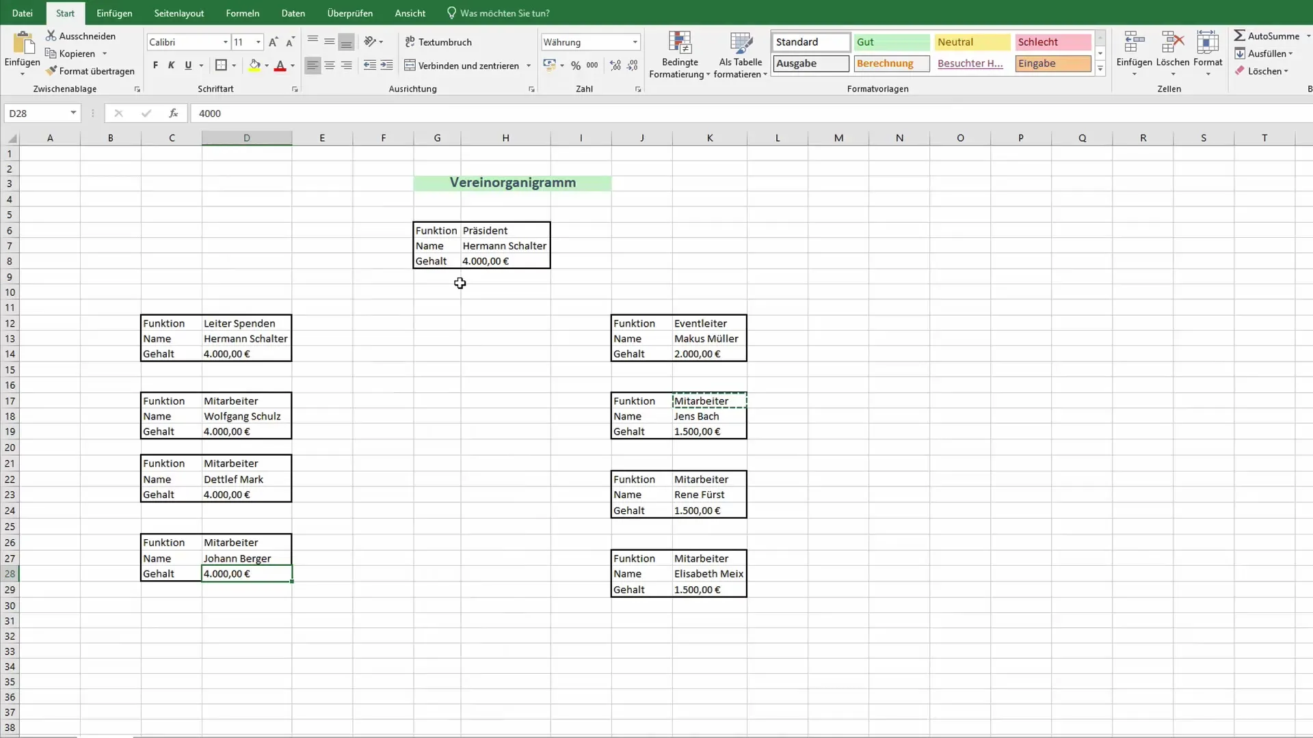The height and width of the screenshot is (738, 1313).
Task: Click the cell borders icon
Action: [x=221, y=66]
